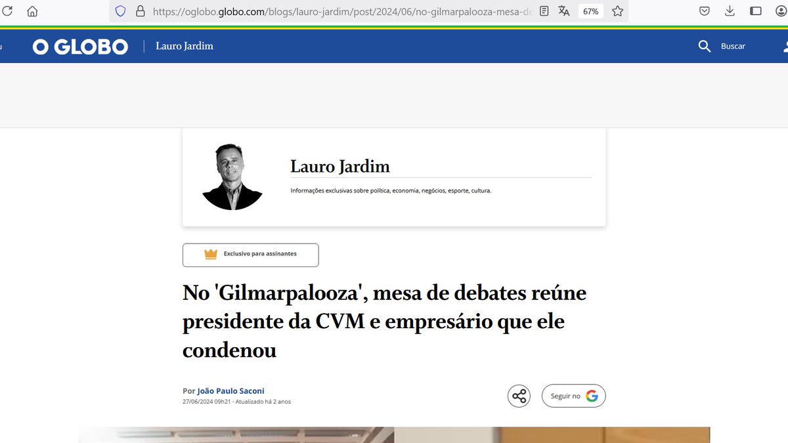The width and height of the screenshot is (788, 443).
Task: Show site security padlock information
Action: [x=140, y=11]
